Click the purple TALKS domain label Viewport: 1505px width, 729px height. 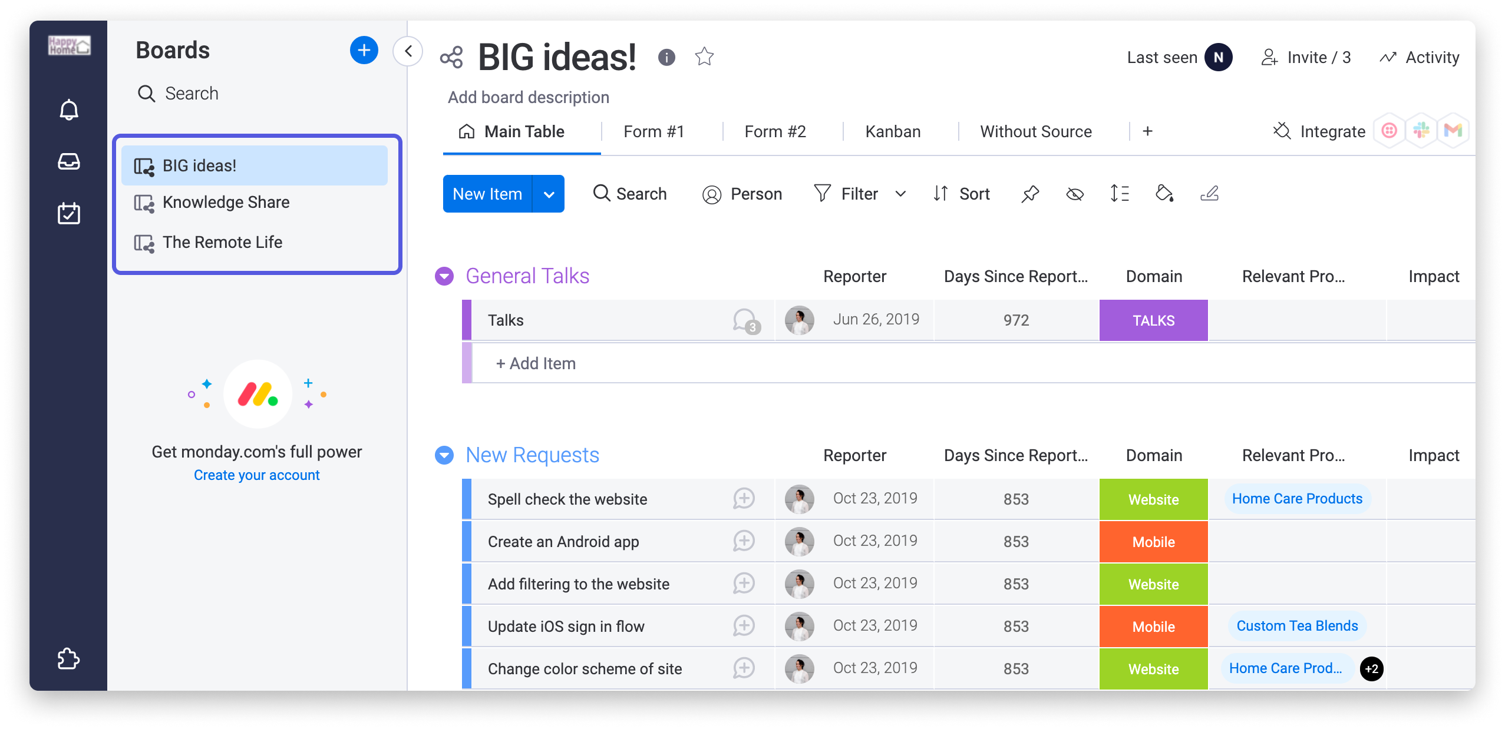click(1154, 320)
